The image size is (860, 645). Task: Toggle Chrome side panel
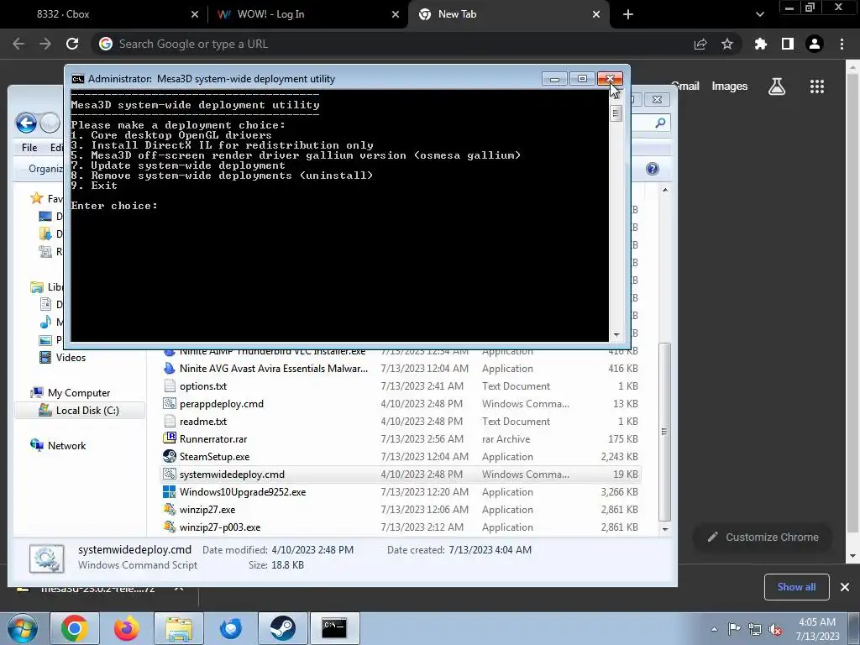tap(788, 44)
